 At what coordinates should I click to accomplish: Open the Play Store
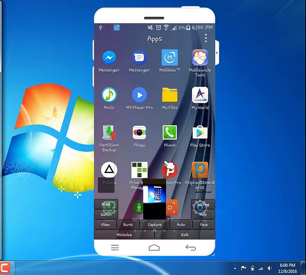pyautogui.click(x=200, y=133)
